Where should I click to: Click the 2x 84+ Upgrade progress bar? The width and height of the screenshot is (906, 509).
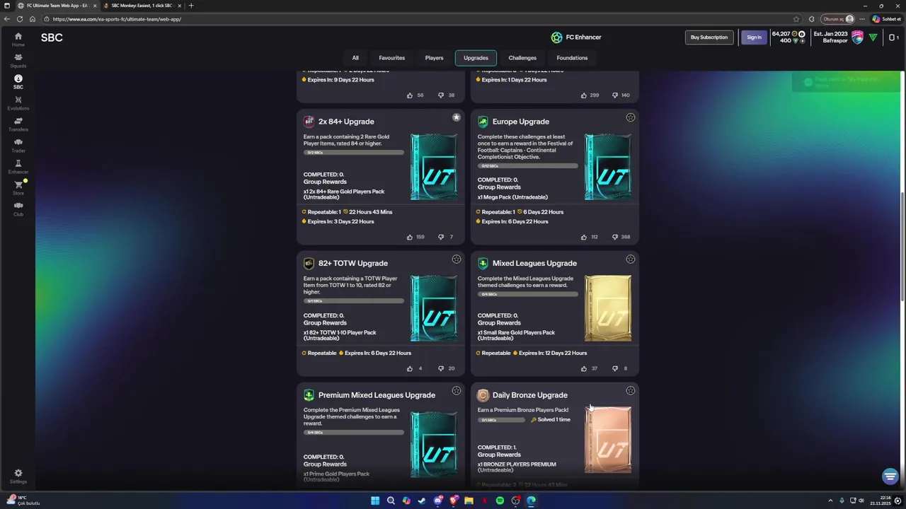354,152
